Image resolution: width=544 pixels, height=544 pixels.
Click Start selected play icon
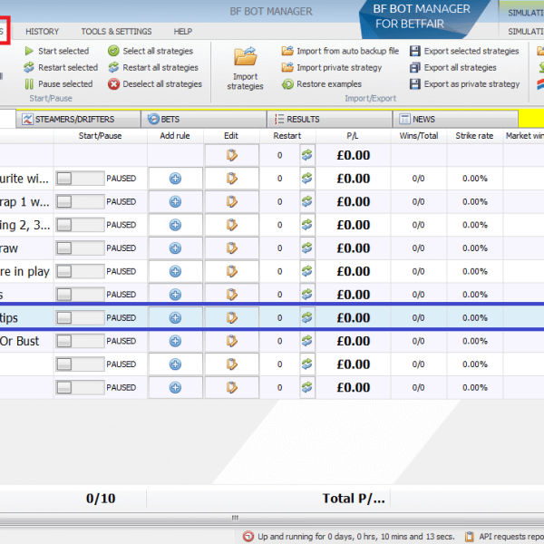29,52
